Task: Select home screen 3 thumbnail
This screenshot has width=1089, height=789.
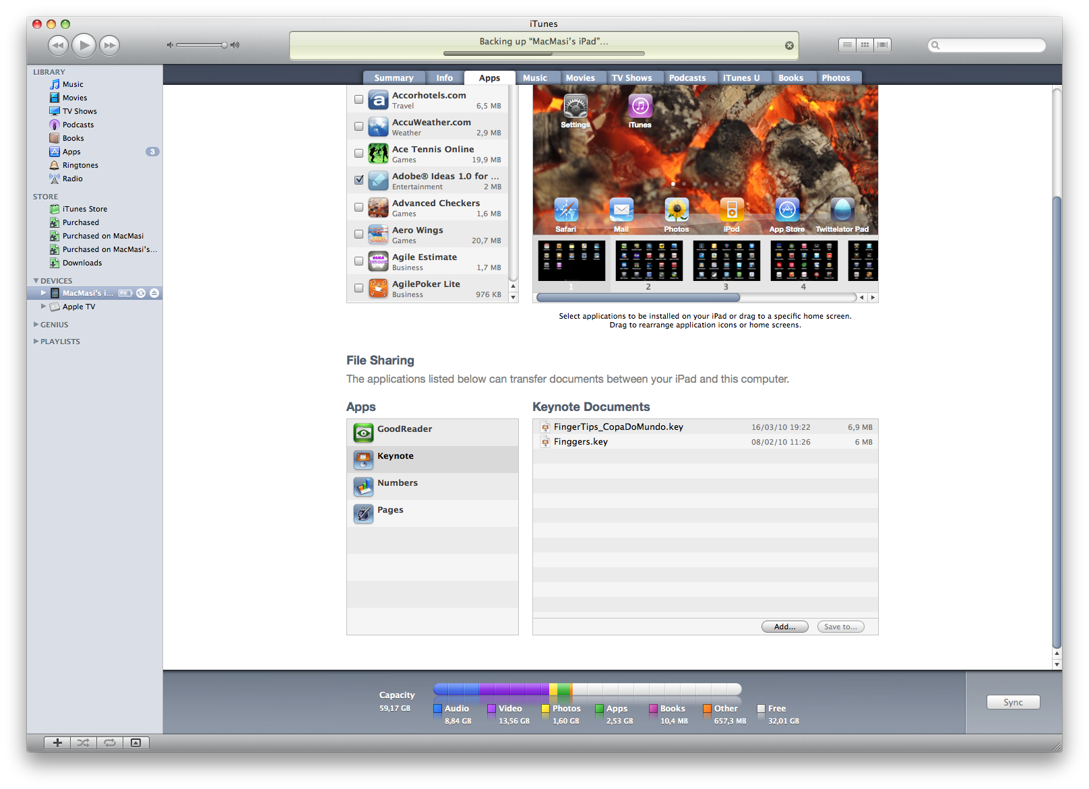Action: [726, 261]
